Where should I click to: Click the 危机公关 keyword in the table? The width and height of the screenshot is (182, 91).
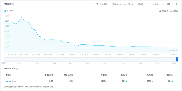[12, 82]
